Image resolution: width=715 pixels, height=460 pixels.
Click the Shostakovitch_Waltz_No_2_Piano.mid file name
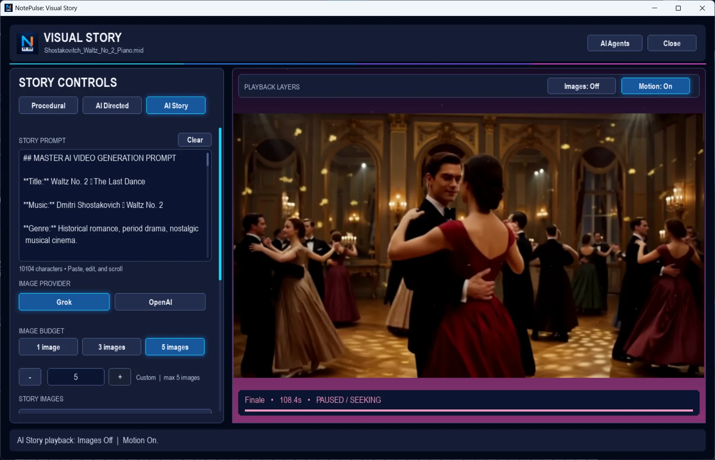tap(94, 51)
